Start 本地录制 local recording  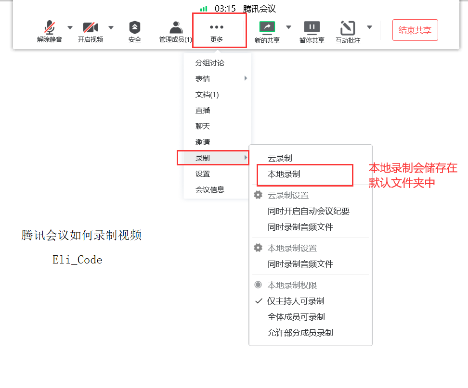[311, 174]
